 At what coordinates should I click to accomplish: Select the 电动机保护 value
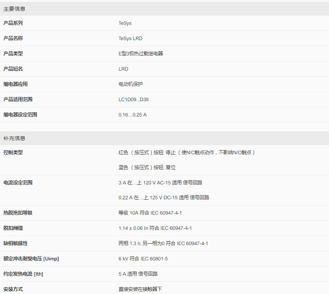[130, 84]
